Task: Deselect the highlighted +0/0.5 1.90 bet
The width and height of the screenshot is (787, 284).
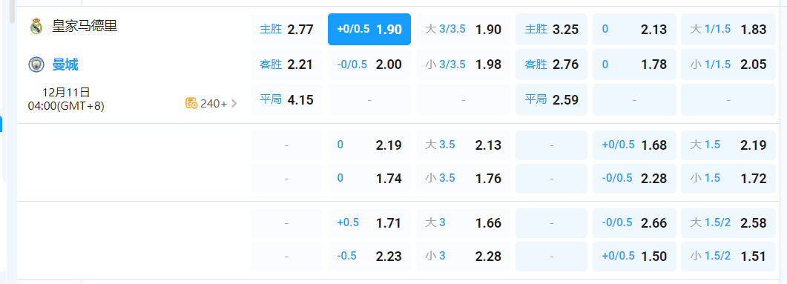Action: pos(369,29)
